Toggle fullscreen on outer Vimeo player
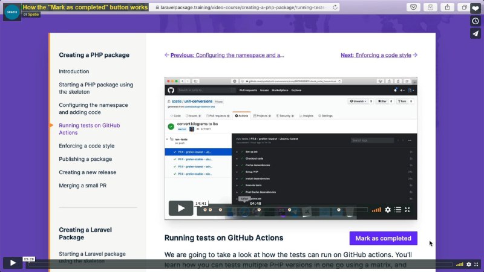 476,264
